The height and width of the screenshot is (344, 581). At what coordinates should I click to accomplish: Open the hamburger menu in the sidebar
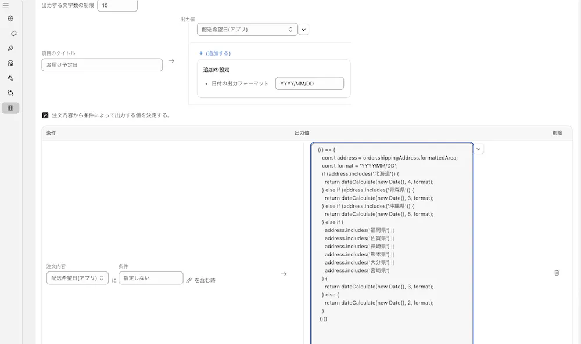click(6, 6)
